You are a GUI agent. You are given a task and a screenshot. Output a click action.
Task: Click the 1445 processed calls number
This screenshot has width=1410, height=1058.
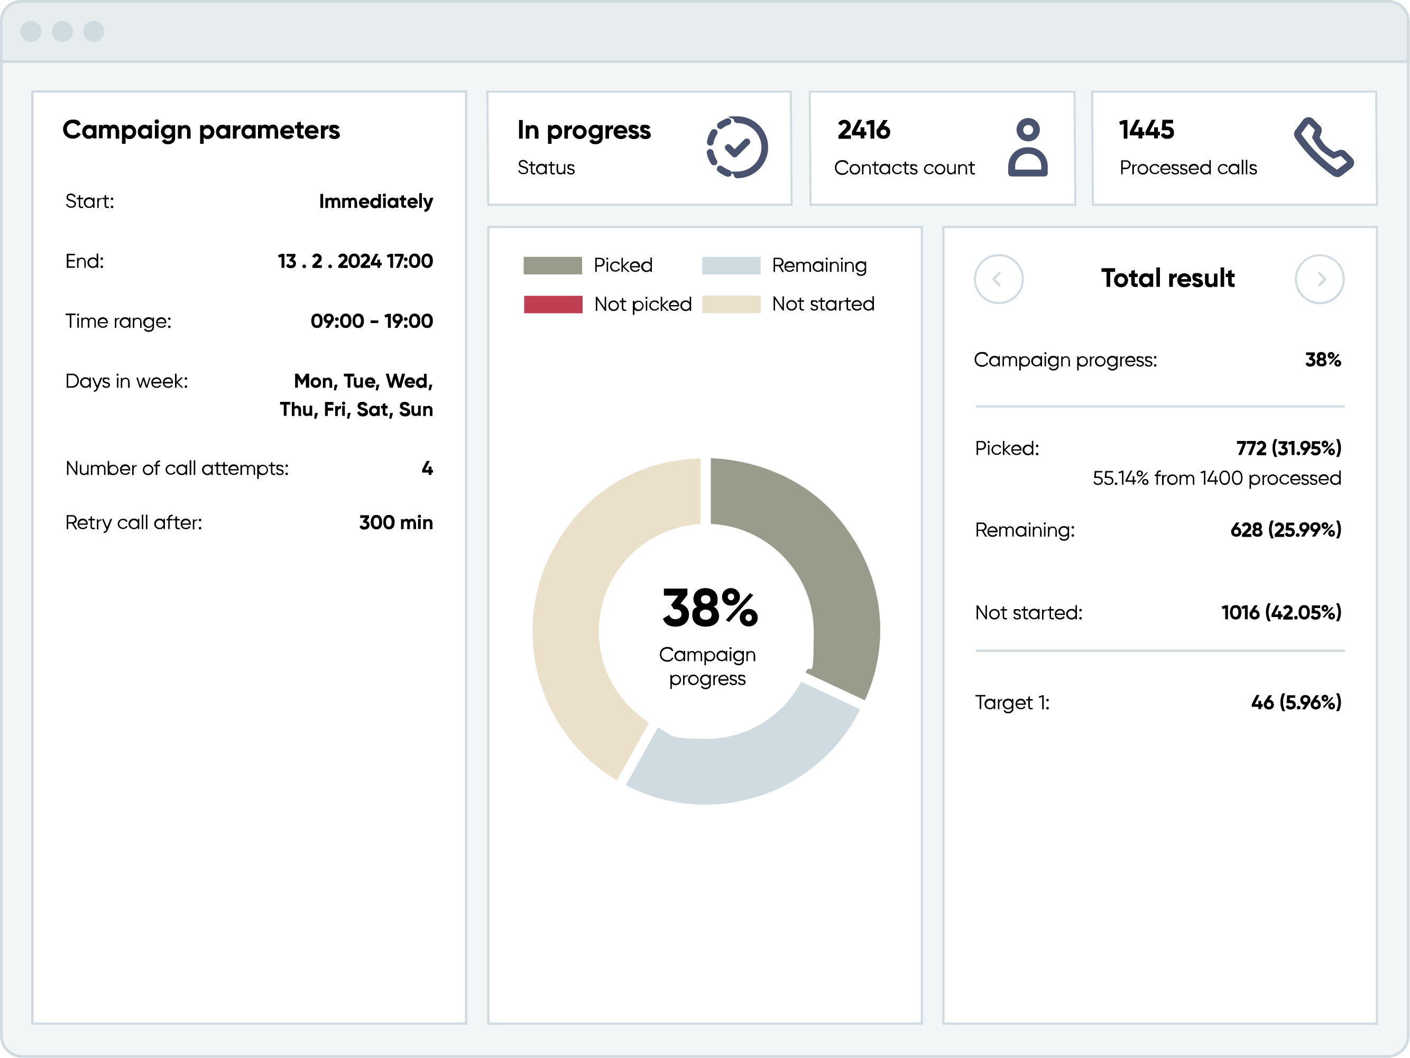[x=1146, y=130]
